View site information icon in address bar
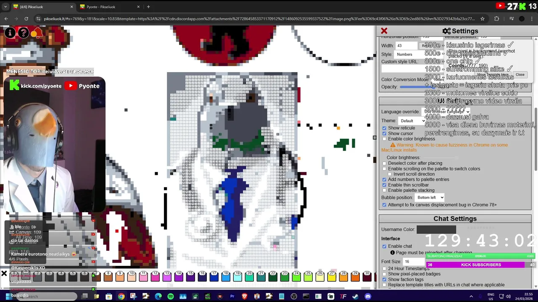The image size is (538, 302). (39, 18)
